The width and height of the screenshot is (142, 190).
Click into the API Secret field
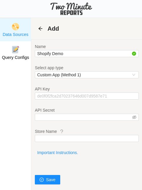pyautogui.click(x=87, y=117)
